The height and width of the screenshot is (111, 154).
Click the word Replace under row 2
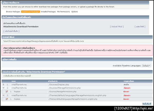coord(17,92)
